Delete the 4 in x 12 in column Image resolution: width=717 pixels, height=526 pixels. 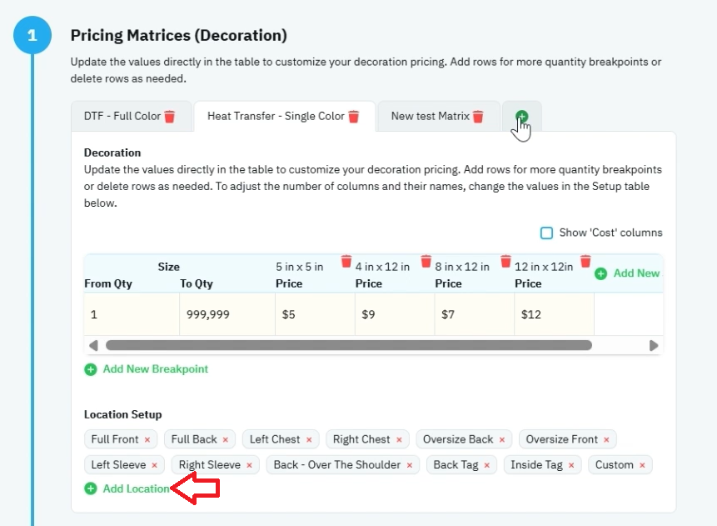click(426, 262)
